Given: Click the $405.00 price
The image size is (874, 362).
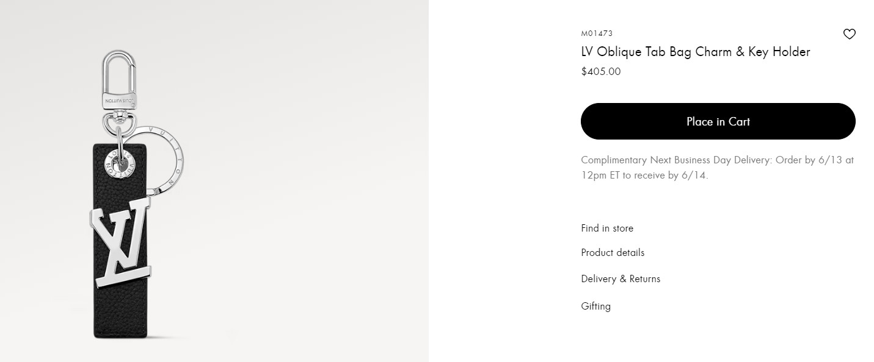Looking at the screenshot, I should 600,72.
